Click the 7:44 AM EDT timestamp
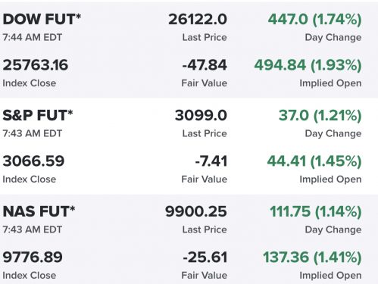Screen dimensions: 378x284 pyautogui.click(x=33, y=37)
